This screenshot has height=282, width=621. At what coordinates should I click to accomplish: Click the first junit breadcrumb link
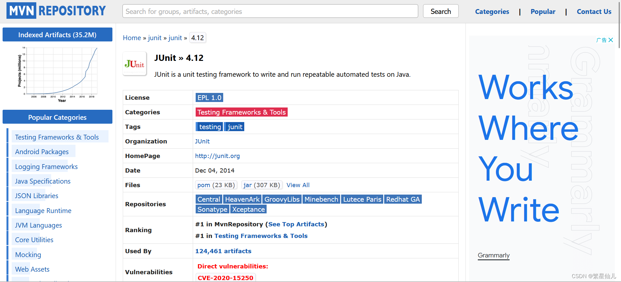coord(155,38)
